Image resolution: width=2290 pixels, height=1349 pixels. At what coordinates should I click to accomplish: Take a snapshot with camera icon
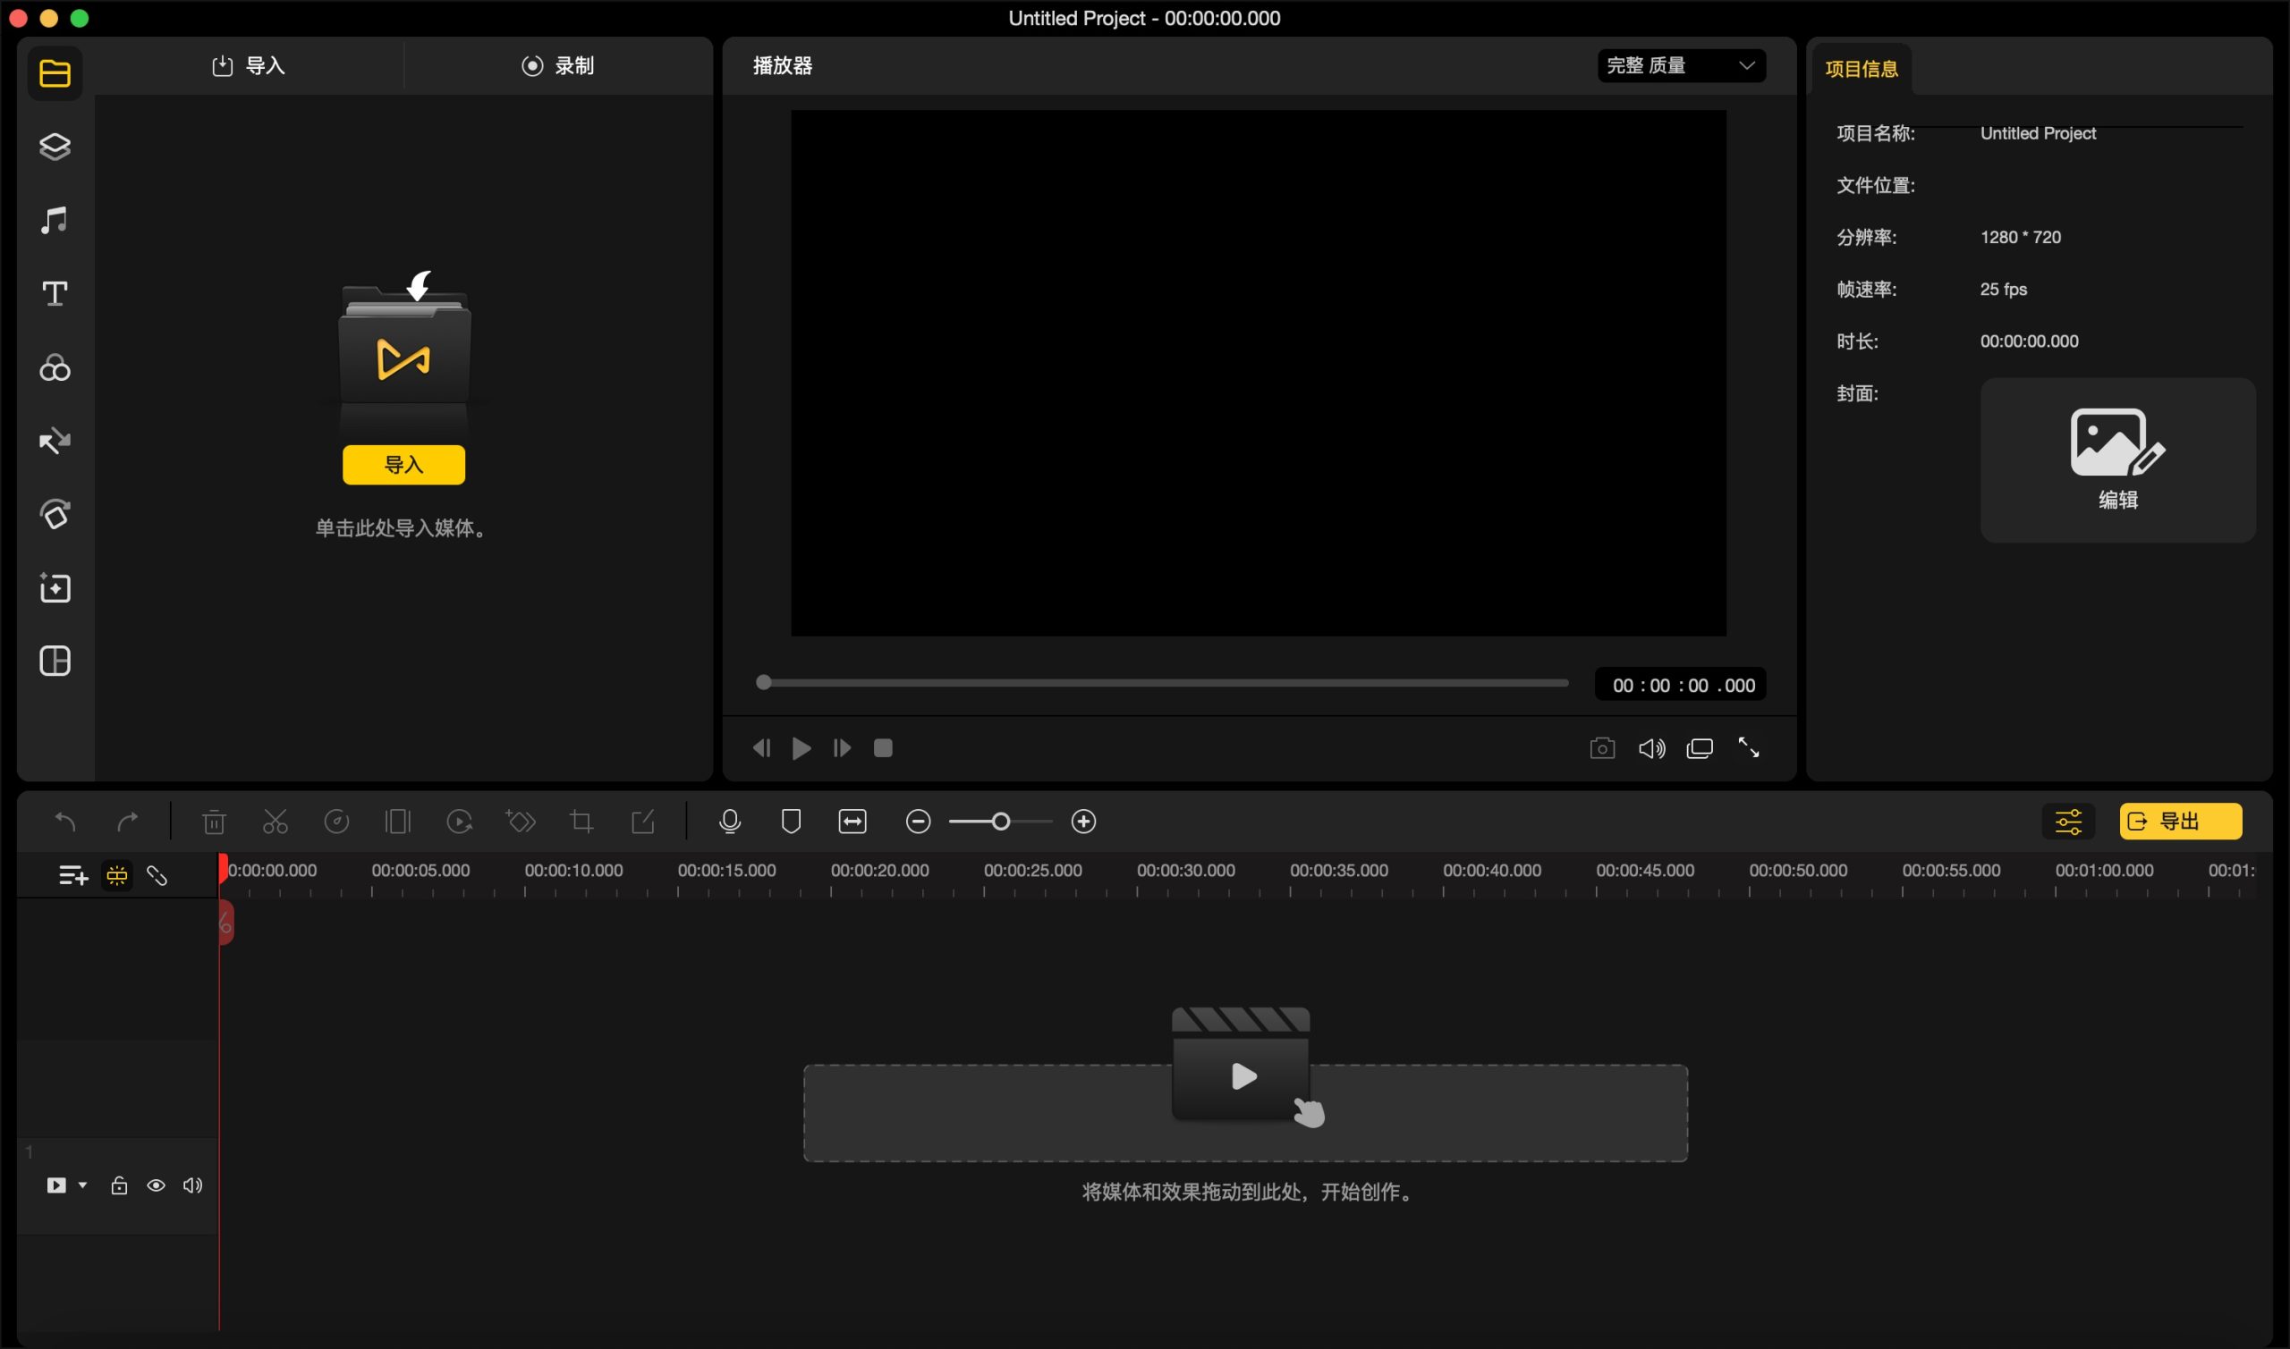(1602, 748)
